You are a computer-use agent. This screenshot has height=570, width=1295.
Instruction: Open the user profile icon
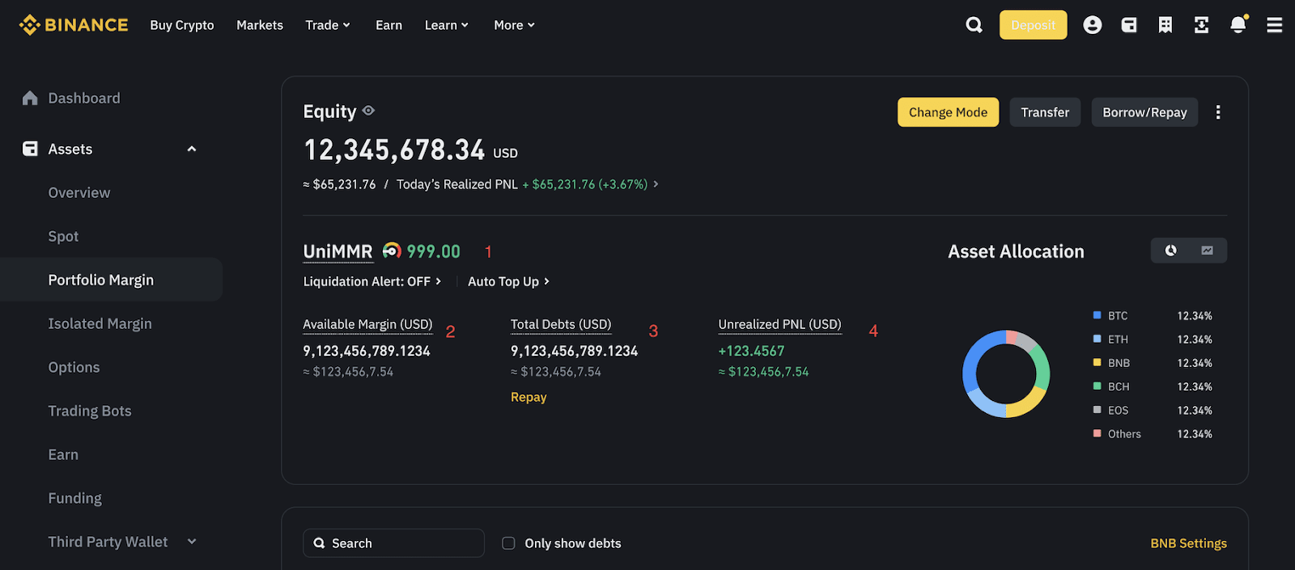(x=1092, y=25)
